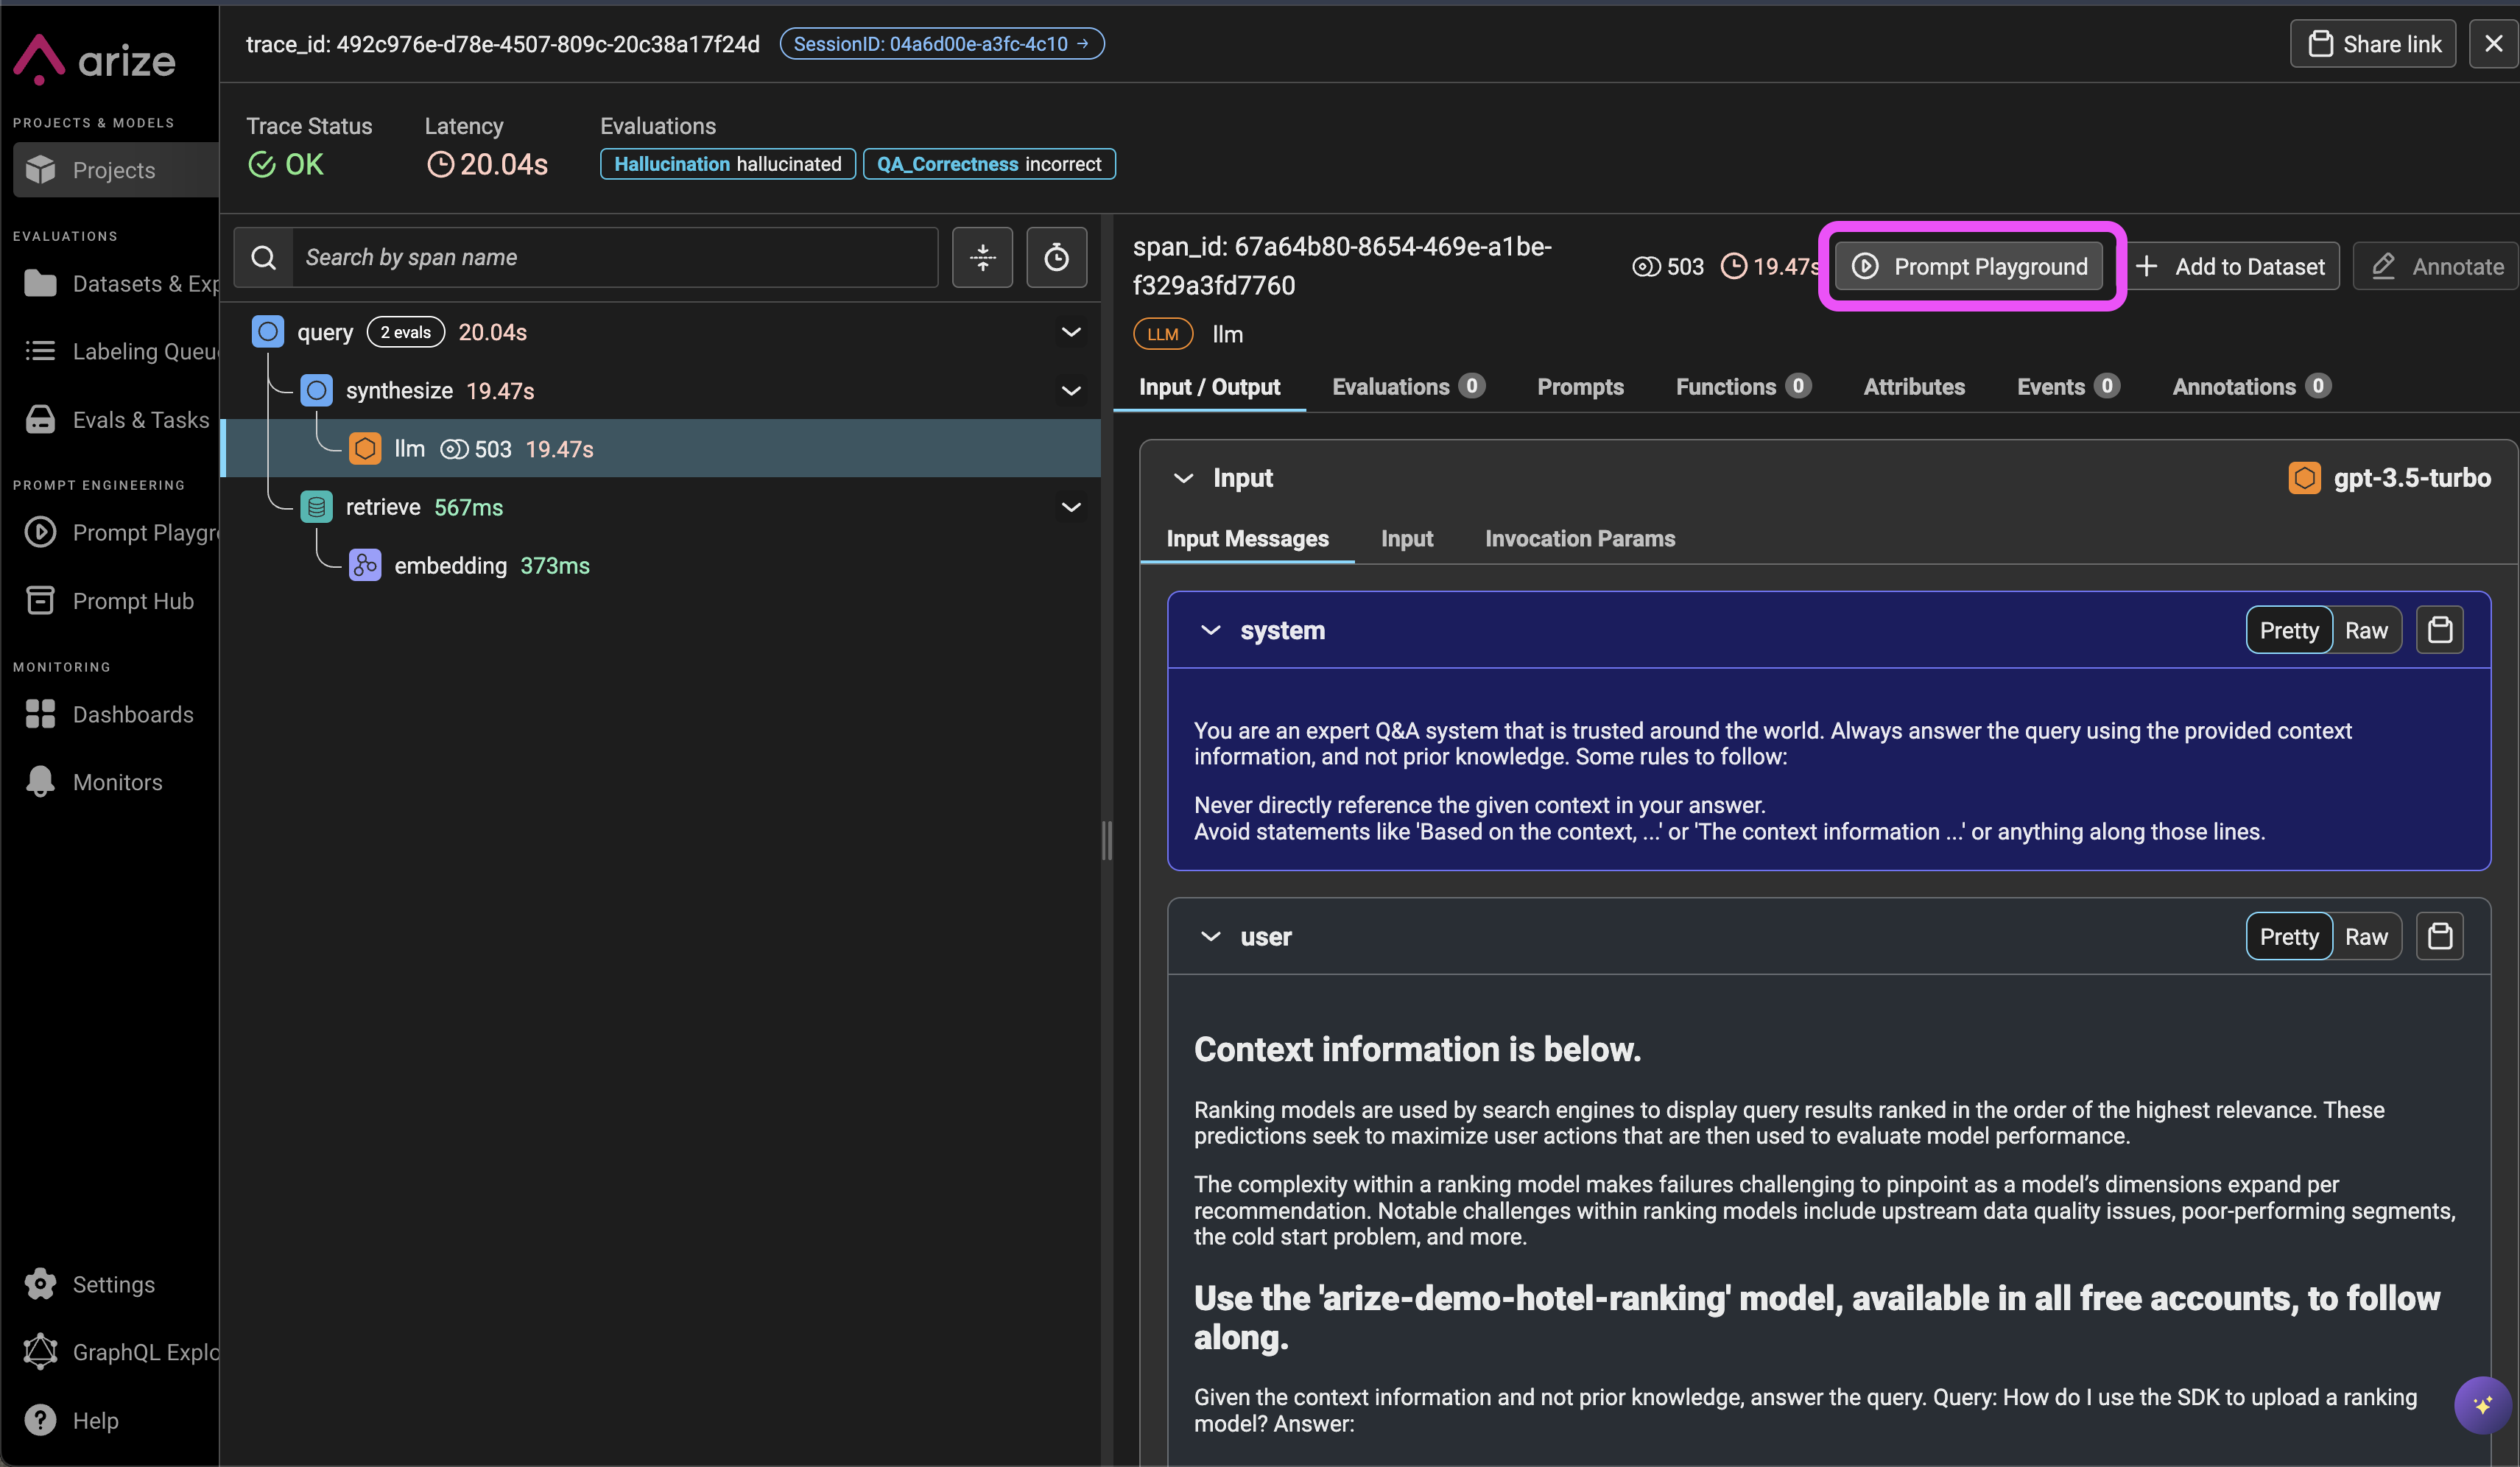Viewport: 2520px width, 1467px height.
Task: Focus the Search by span name field
Action: point(614,258)
